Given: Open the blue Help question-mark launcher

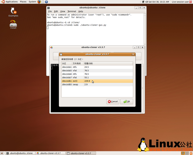Looking at the screenshot, I should coord(46,2).
